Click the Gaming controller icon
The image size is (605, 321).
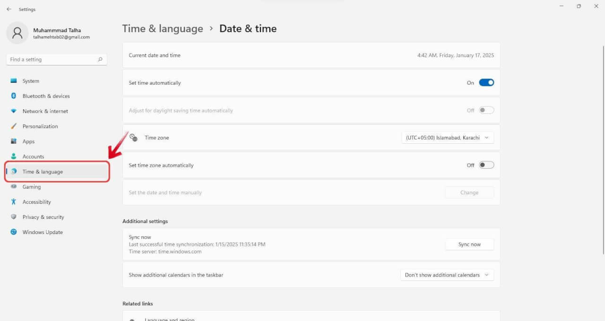[14, 187]
